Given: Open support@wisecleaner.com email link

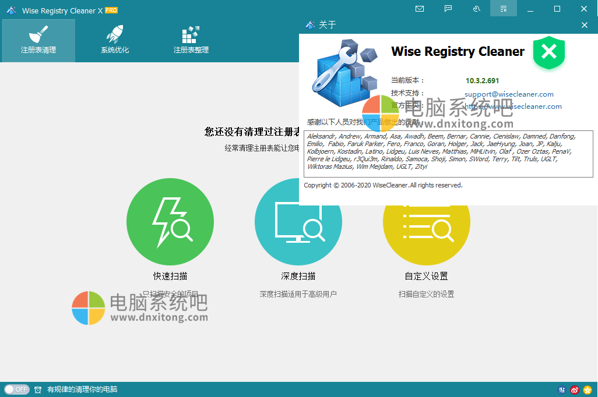Looking at the screenshot, I should click(509, 94).
